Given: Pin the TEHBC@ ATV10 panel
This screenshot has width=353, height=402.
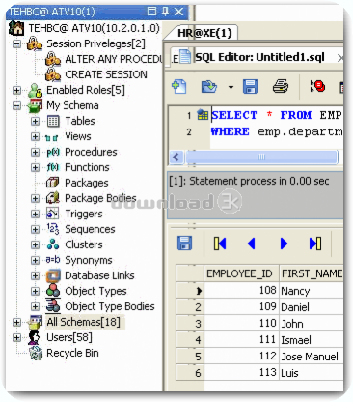Looking at the screenshot, I should [x=165, y=12].
